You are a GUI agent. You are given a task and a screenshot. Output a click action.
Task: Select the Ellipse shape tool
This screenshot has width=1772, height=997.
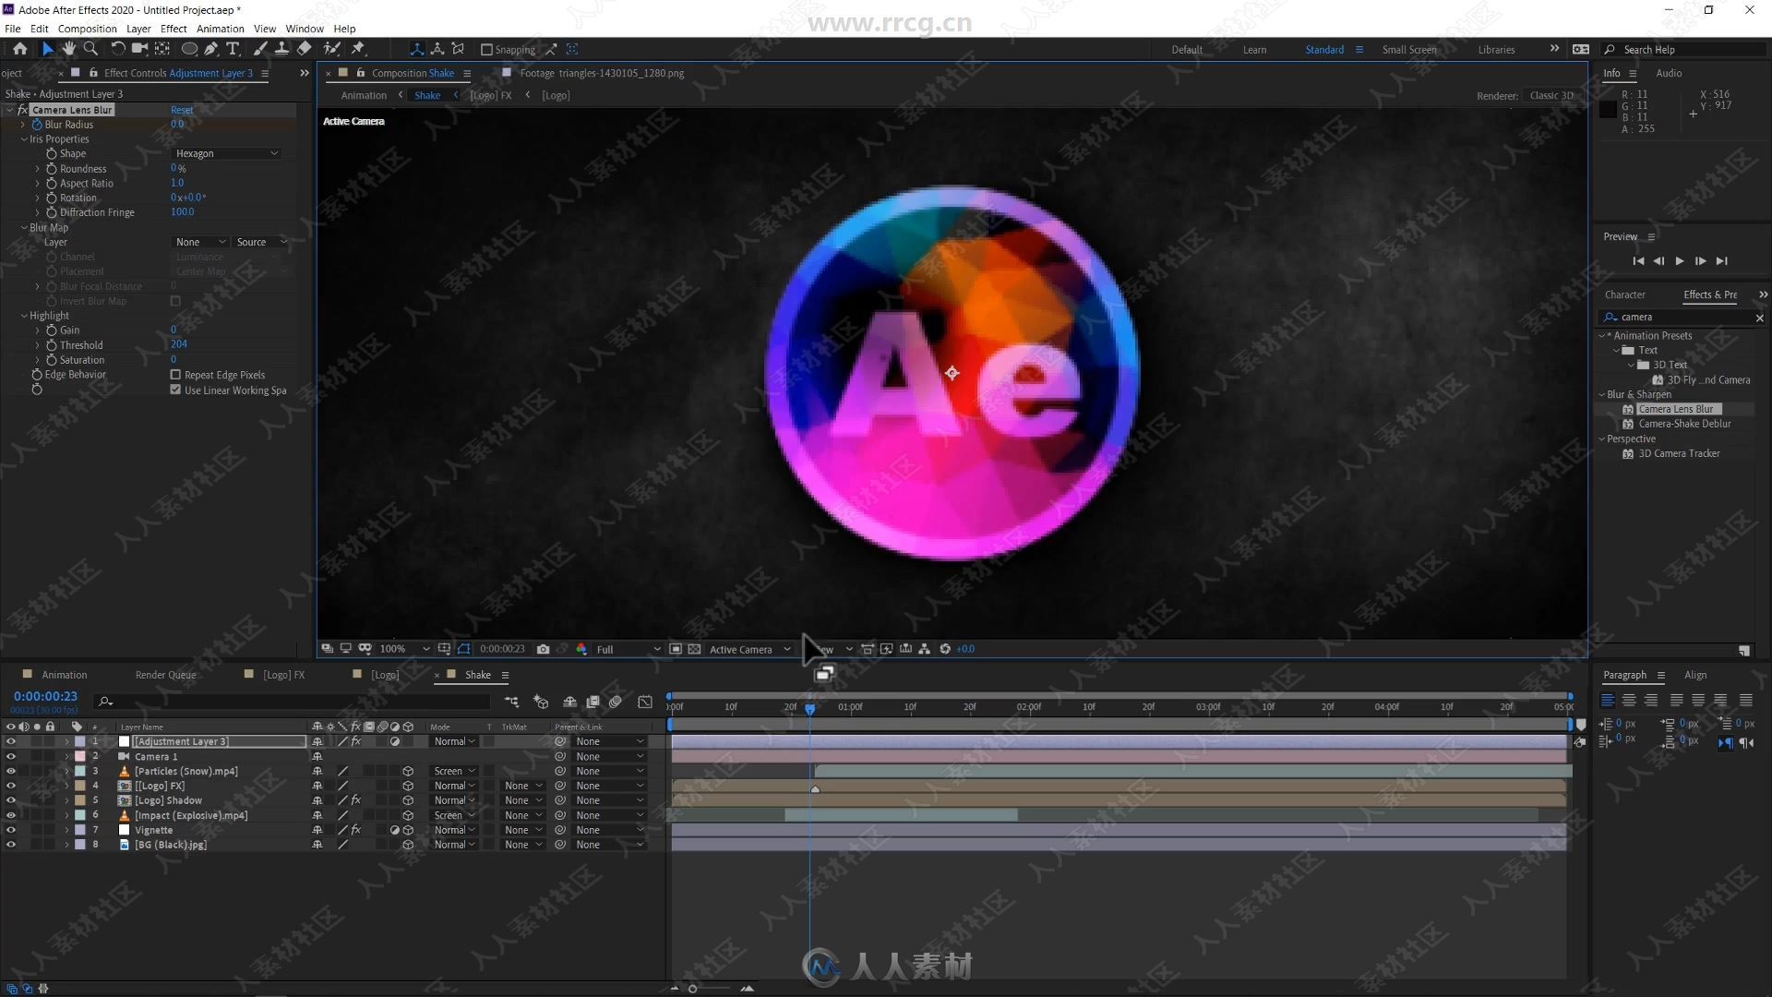tap(189, 49)
